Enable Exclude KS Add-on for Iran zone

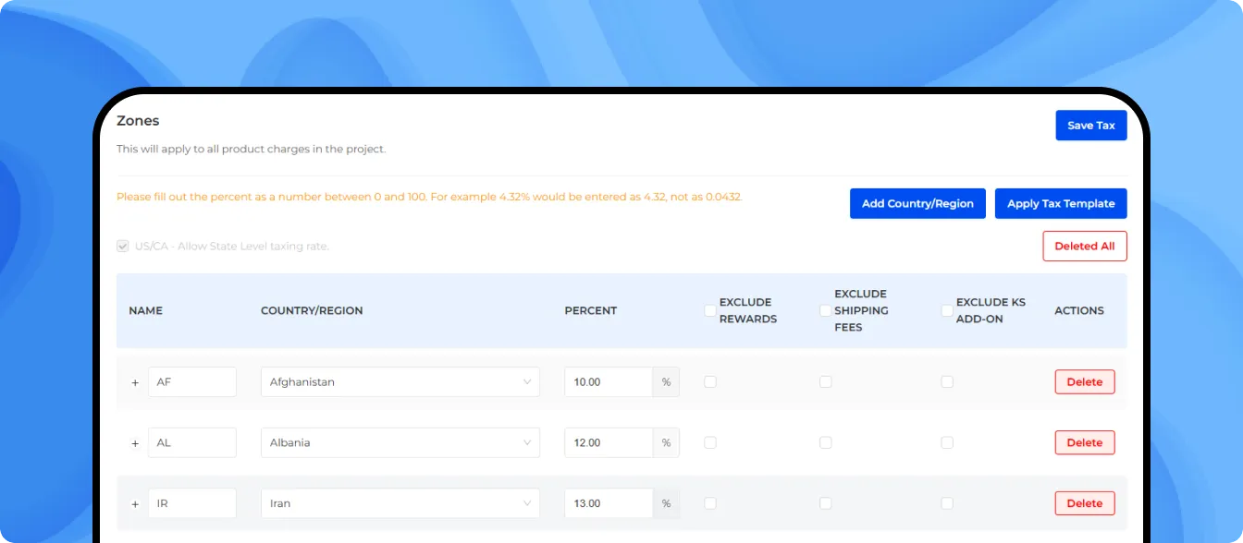point(946,503)
